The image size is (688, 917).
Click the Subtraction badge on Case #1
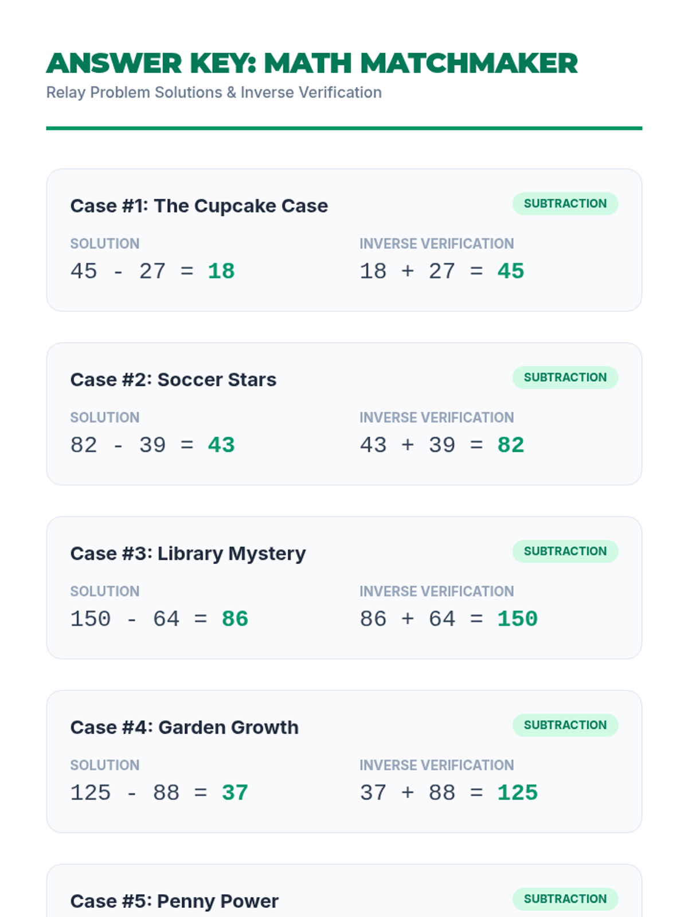point(565,203)
